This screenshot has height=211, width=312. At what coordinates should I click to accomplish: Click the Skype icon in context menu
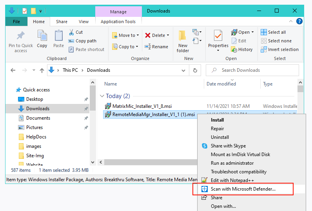(204, 146)
